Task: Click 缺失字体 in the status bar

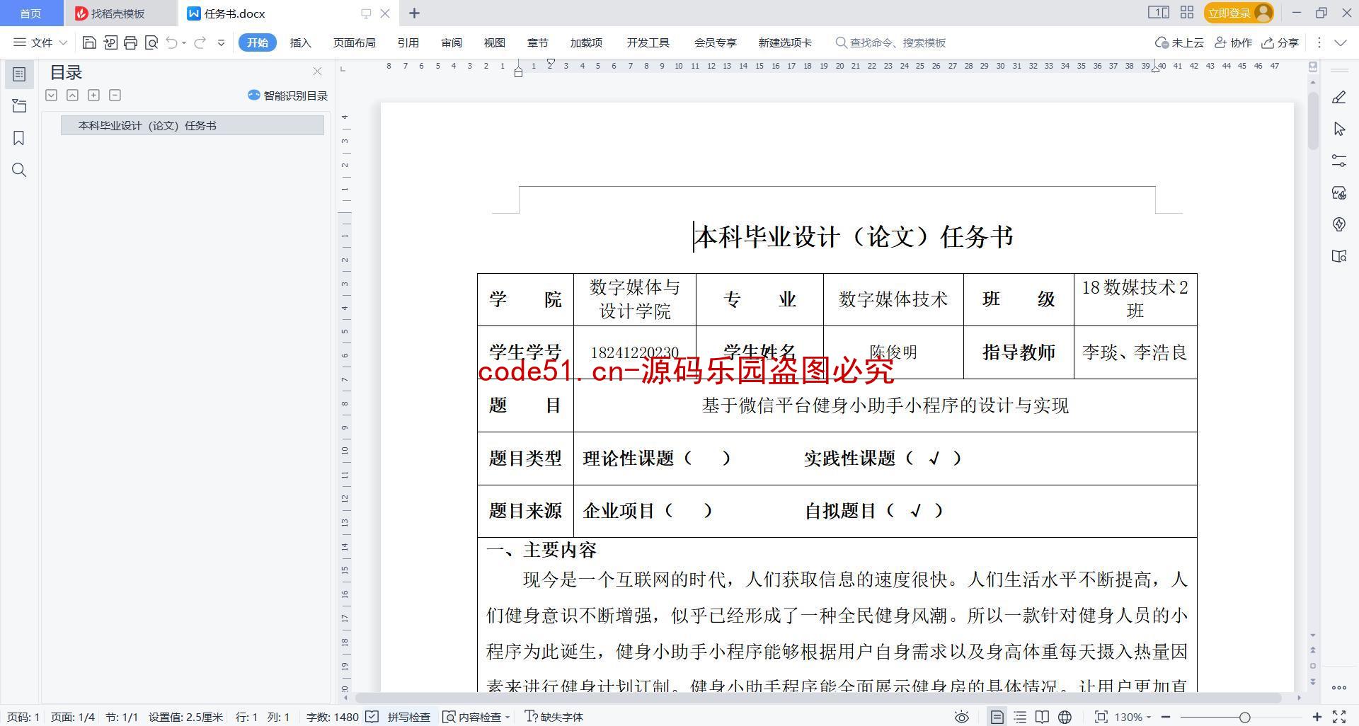Action: coord(554,717)
